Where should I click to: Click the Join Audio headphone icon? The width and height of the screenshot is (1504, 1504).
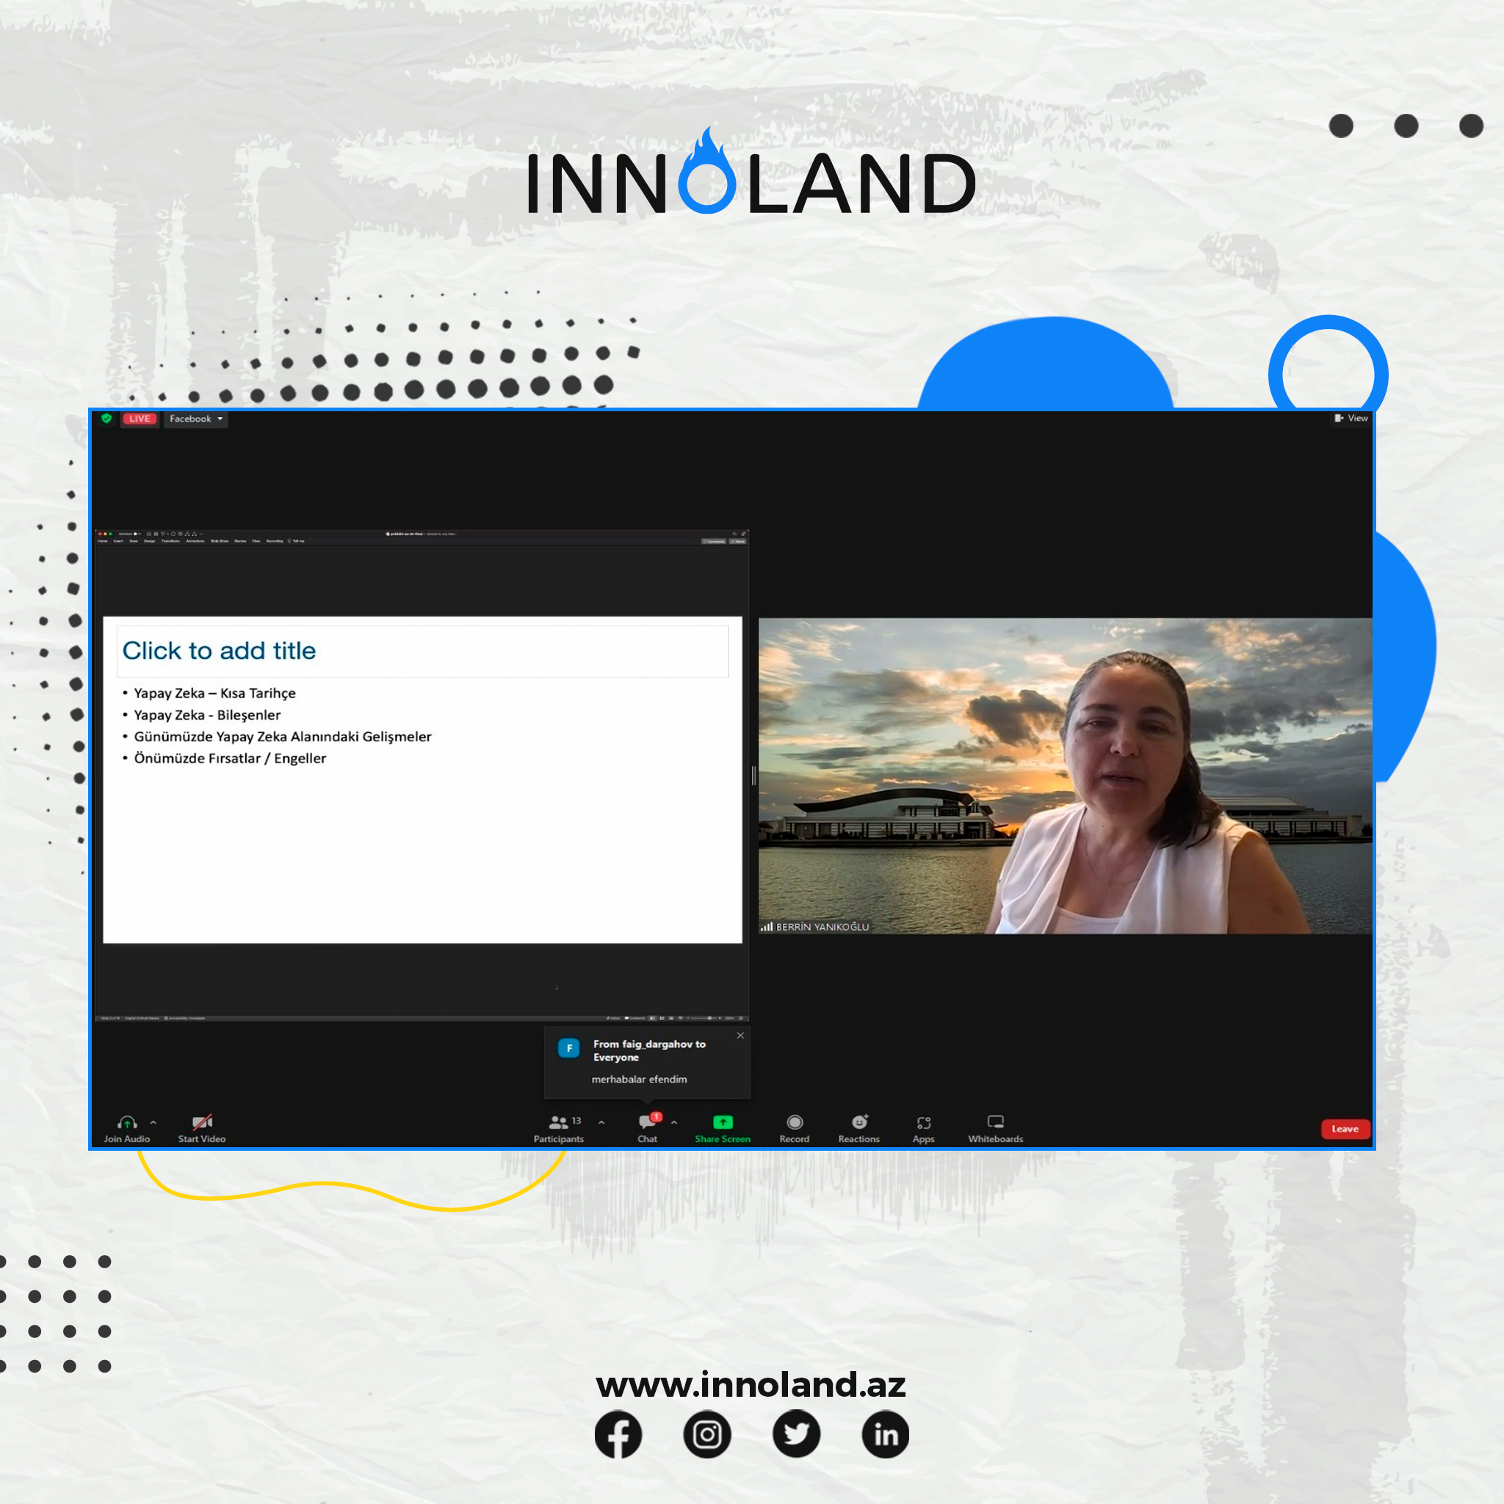point(127,1122)
